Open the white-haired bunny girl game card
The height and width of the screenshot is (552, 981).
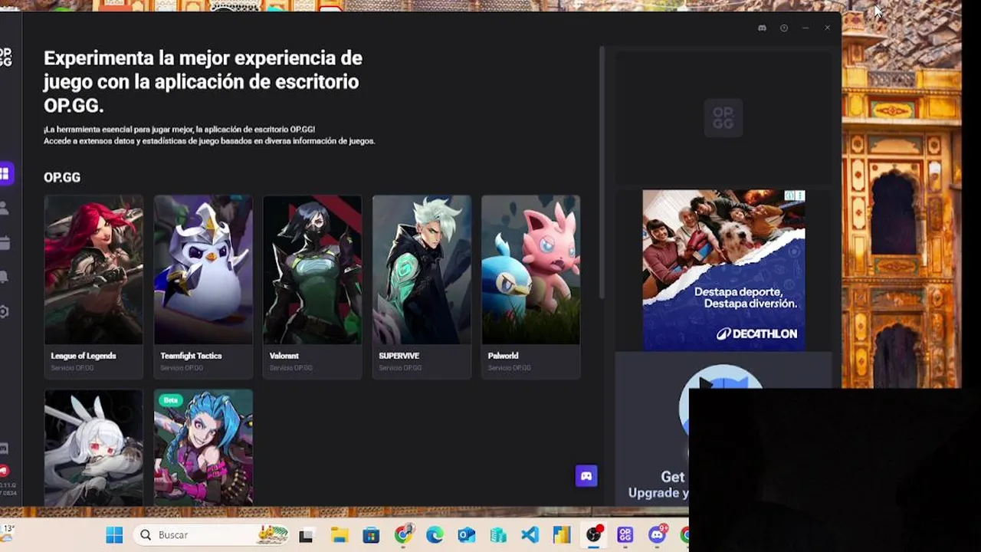tap(94, 447)
